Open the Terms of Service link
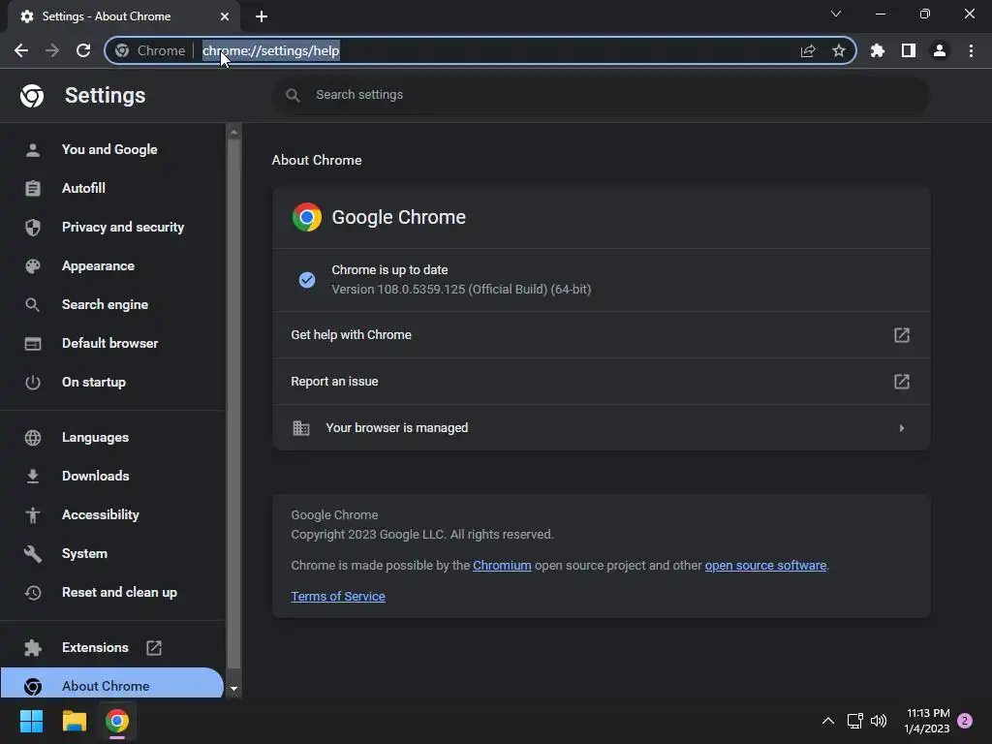Image resolution: width=992 pixels, height=744 pixels. 338,596
